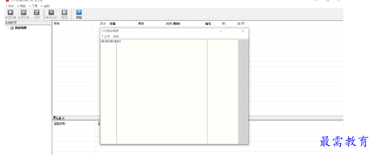Run the full scan (全面扫描) tool
This screenshot has height=155, width=372.
[x=24, y=14]
